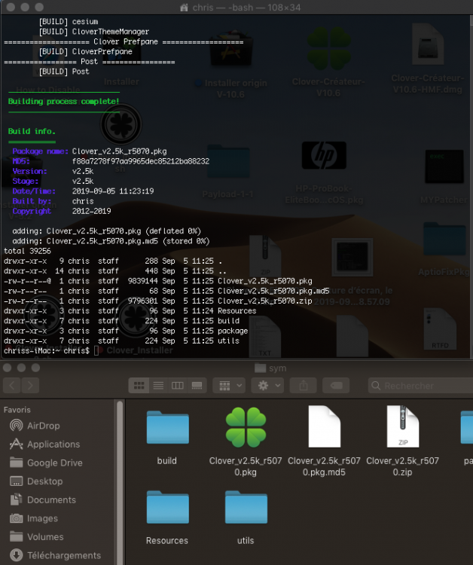Click the sym folder title in Finder
Image resolution: width=473 pixels, height=565 pixels.
[270, 368]
